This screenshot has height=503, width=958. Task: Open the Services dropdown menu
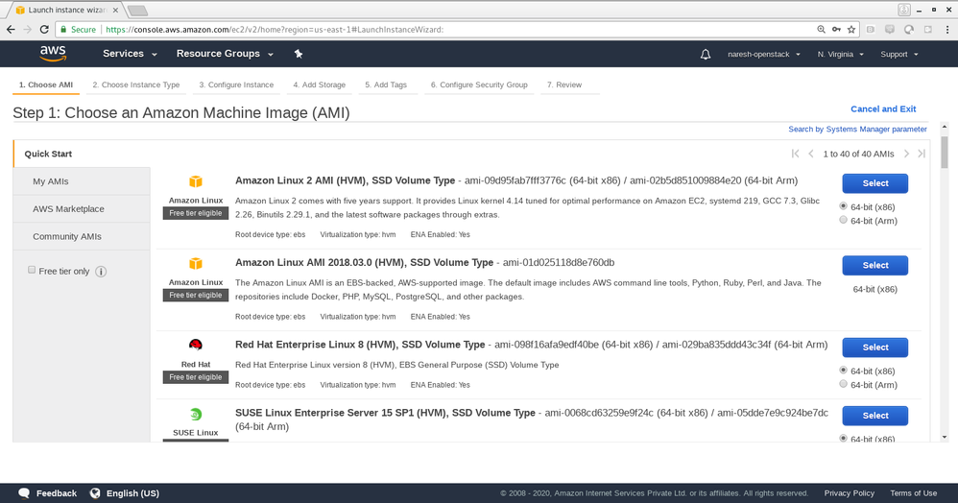click(x=129, y=54)
